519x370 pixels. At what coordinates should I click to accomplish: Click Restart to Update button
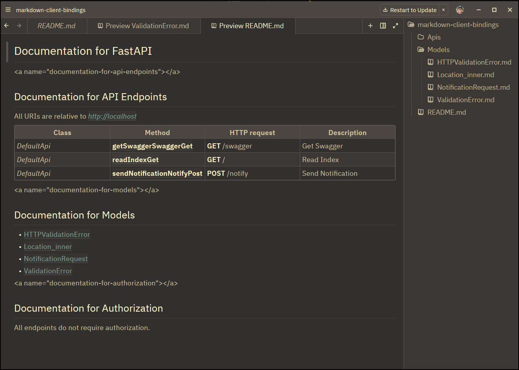coord(409,10)
